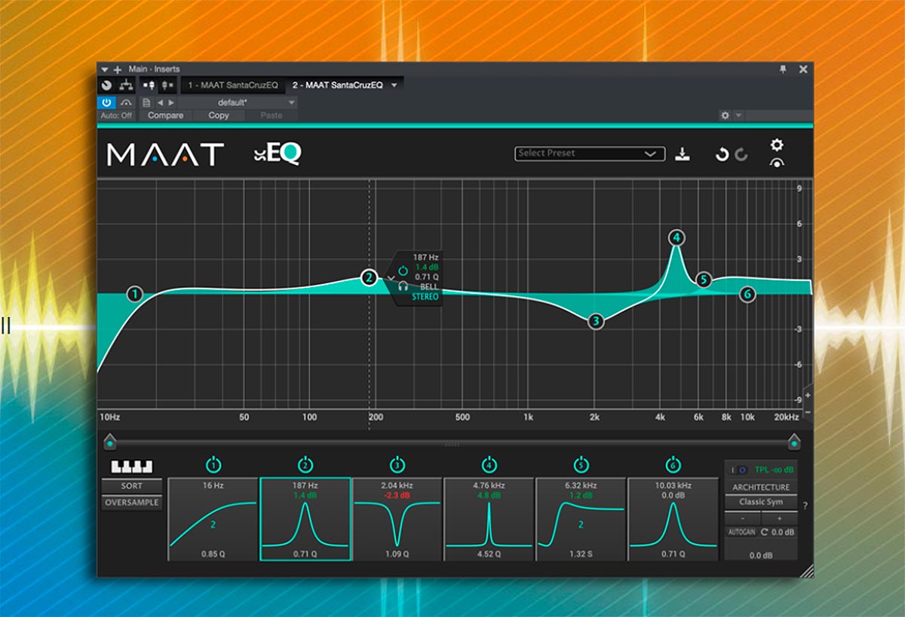Go to the previous preset with left arrow

[160, 102]
